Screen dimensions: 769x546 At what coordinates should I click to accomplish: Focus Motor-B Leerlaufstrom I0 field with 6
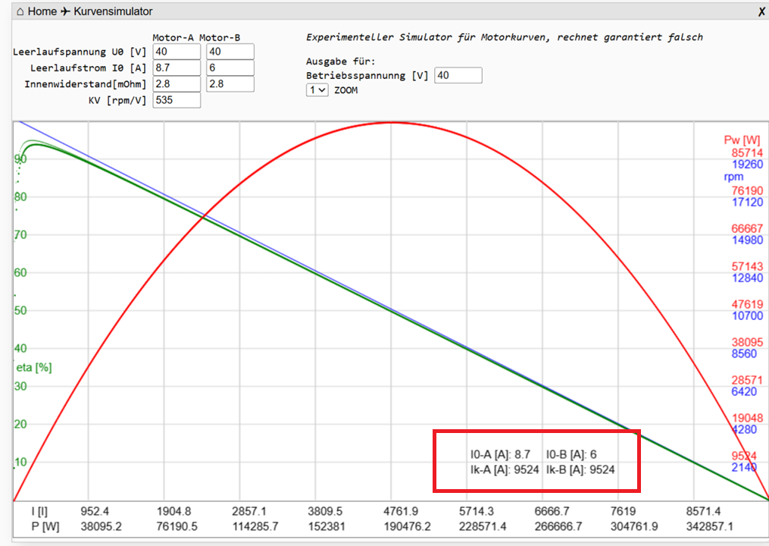230,67
